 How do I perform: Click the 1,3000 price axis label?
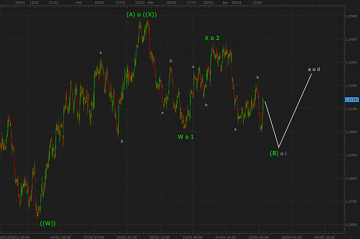point(351,132)
